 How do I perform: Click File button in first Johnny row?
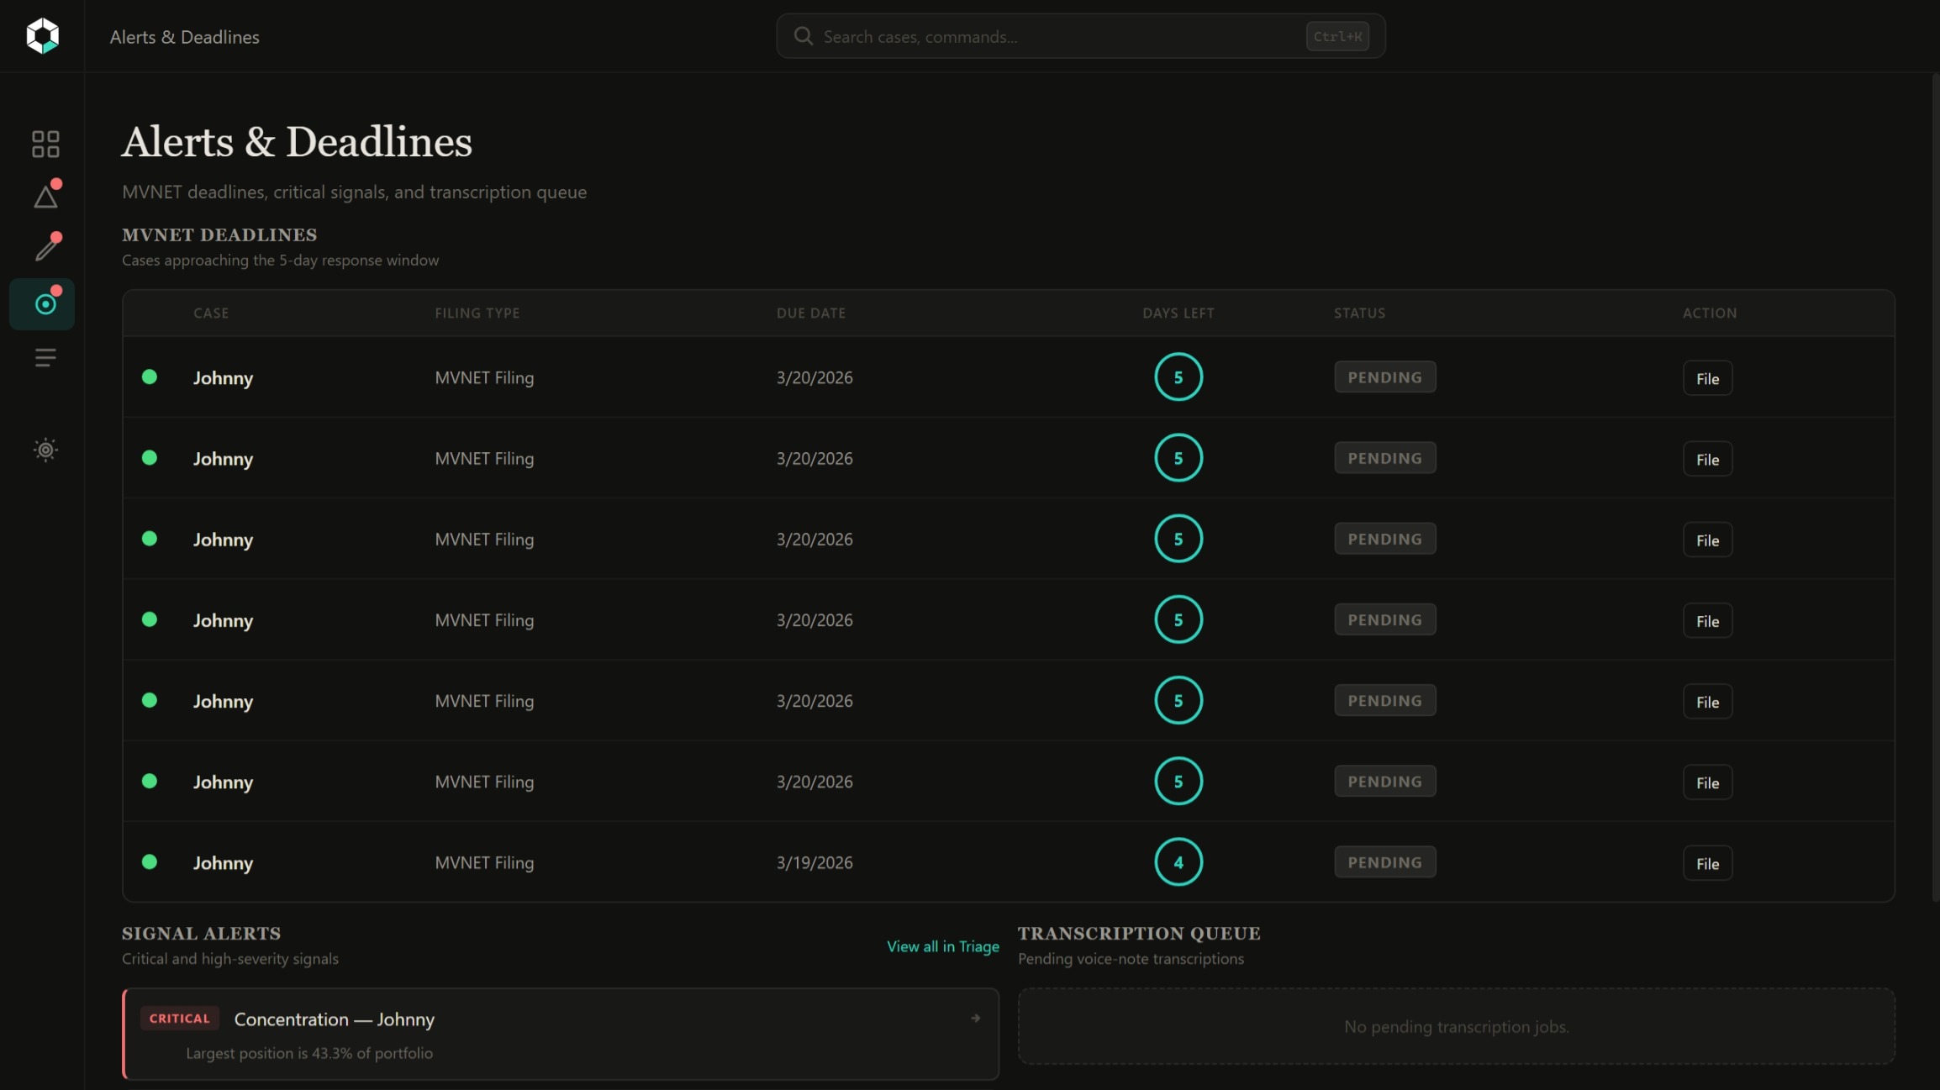point(1706,378)
